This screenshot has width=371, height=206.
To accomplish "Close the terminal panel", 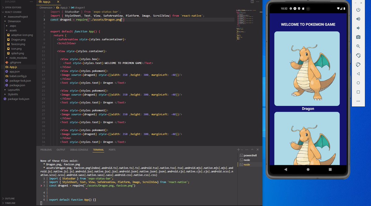I will 258,150.
